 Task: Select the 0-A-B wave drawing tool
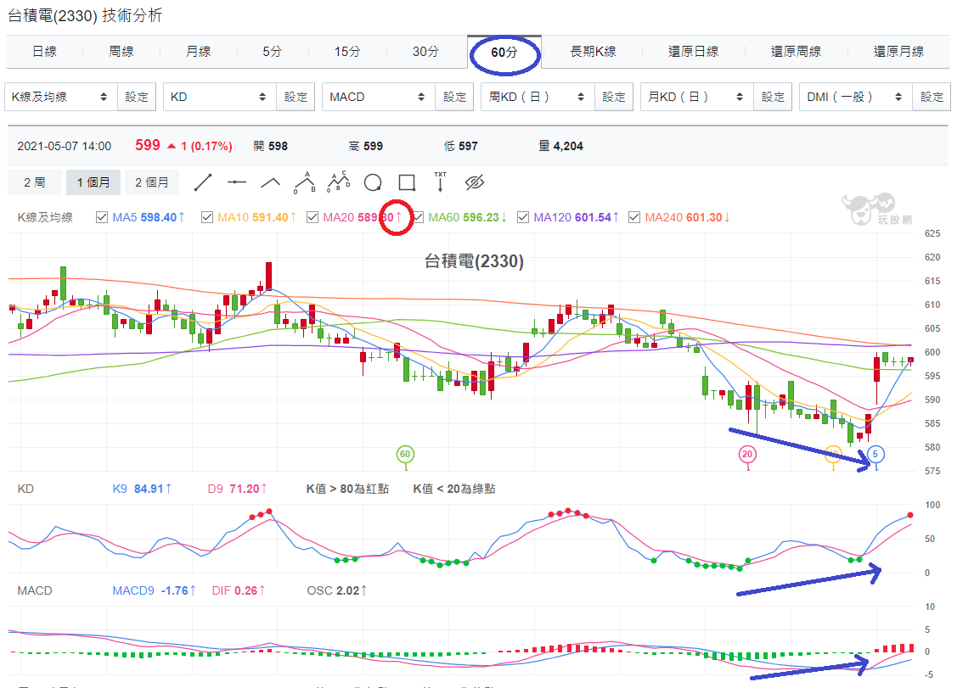coord(304,182)
